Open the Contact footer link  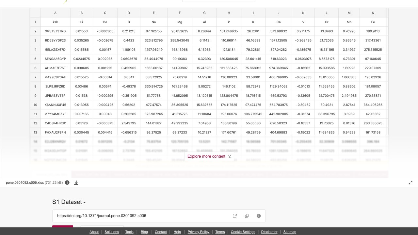[161, 232]
